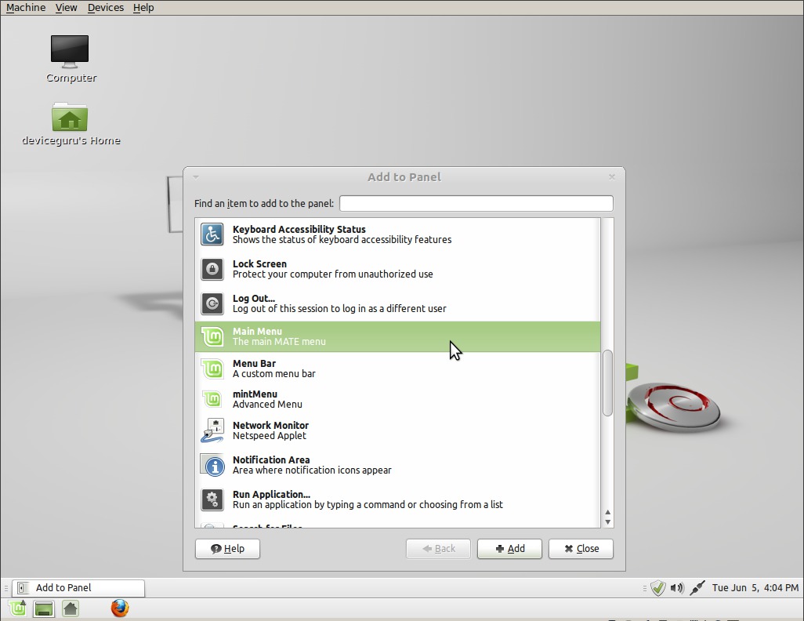
Task: Open the View menu
Action: [66, 8]
